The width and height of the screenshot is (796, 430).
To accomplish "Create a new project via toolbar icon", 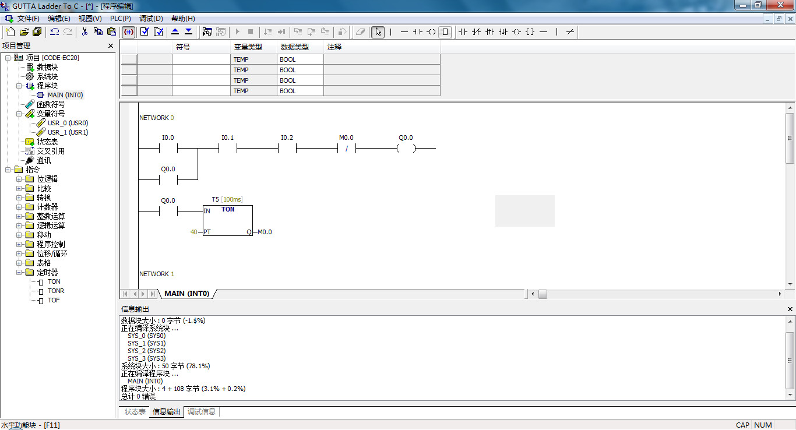I will click(10, 31).
